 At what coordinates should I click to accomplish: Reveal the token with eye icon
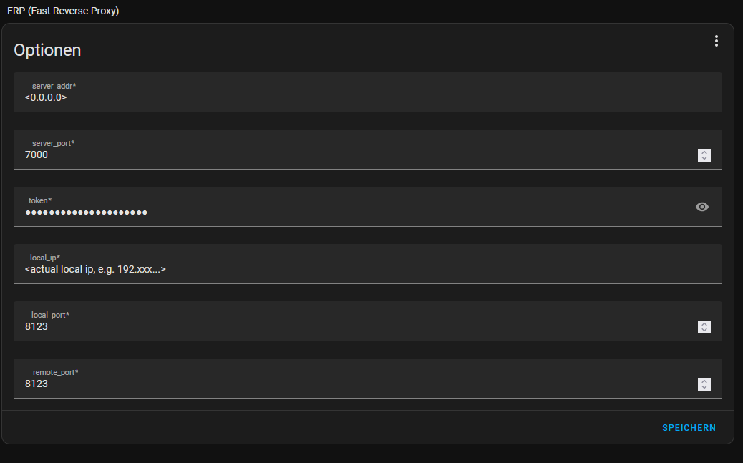701,207
